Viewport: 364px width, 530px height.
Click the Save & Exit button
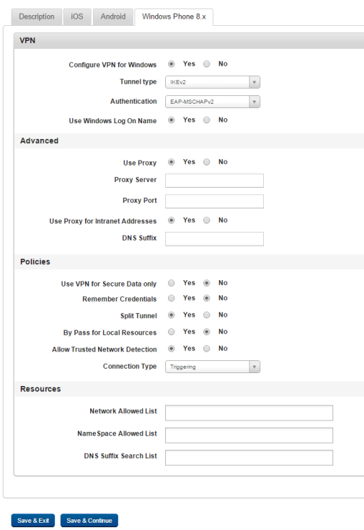(33, 521)
